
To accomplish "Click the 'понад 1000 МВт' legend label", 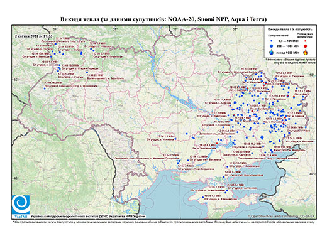I will click(287, 52).
